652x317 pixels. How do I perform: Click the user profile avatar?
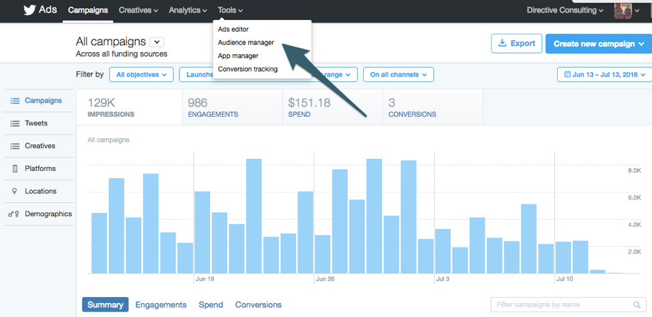coord(623,10)
